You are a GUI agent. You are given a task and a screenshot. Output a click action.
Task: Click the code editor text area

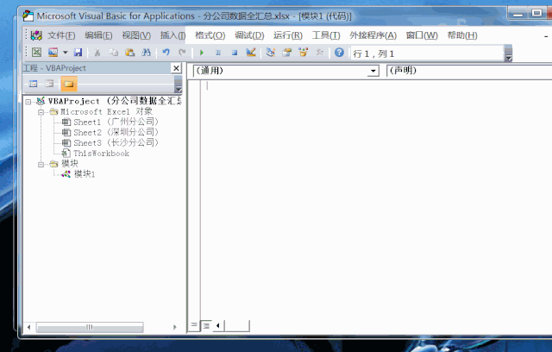376,199
